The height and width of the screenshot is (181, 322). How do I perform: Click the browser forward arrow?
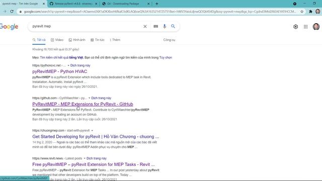click(5, 12)
